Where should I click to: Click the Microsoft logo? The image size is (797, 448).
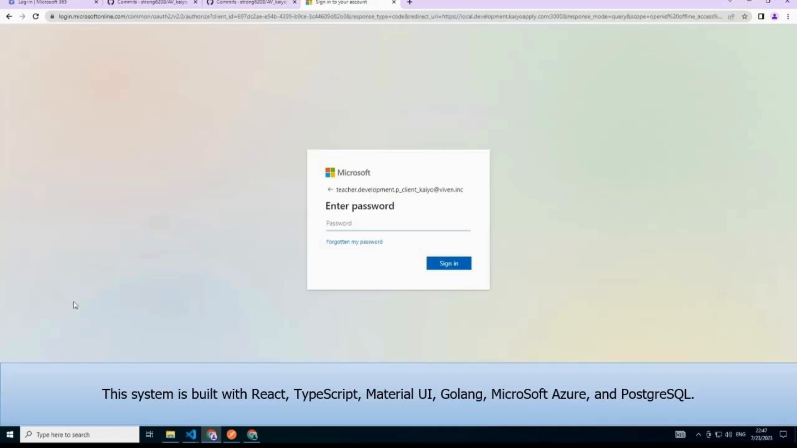click(x=348, y=173)
